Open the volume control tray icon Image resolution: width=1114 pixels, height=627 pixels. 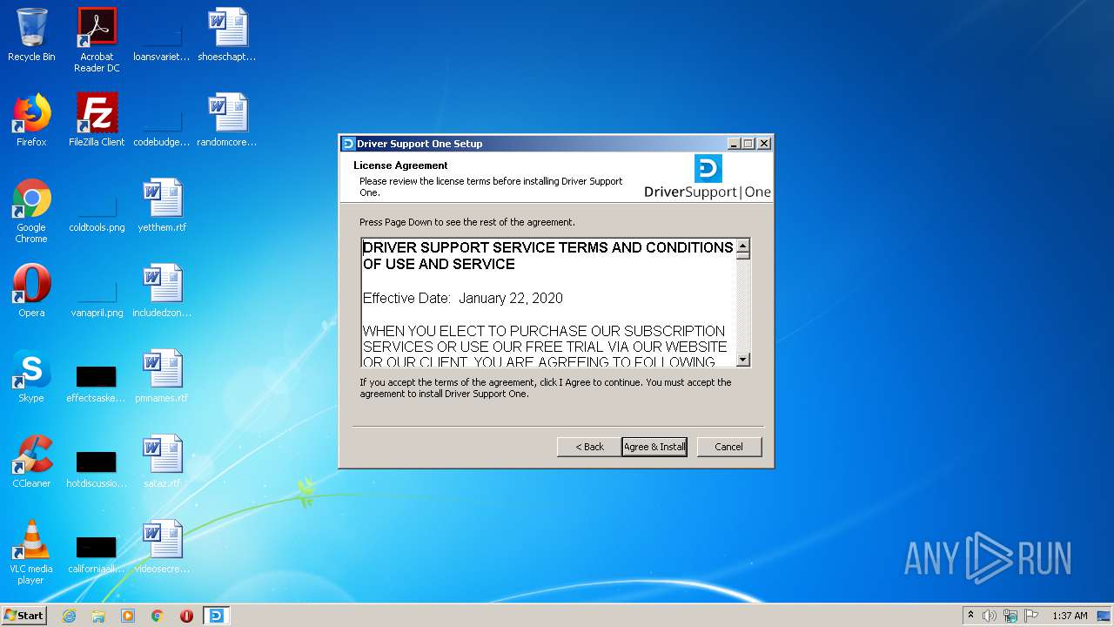(x=990, y=616)
